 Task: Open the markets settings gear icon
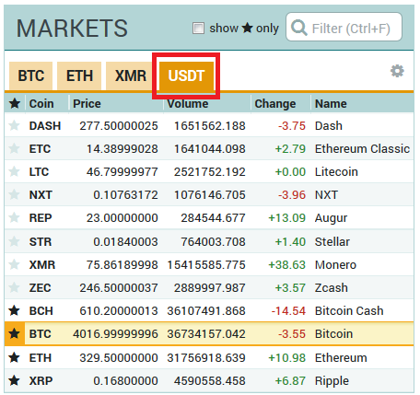(x=397, y=71)
